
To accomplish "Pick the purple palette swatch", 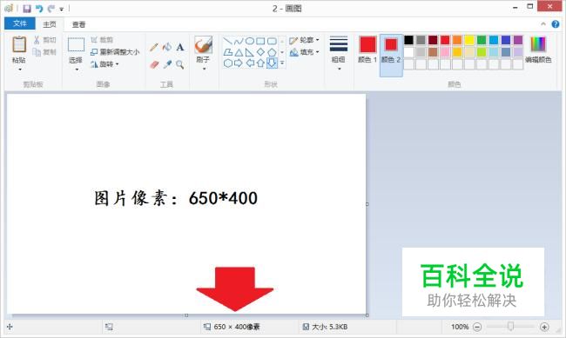I will point(518,40).
